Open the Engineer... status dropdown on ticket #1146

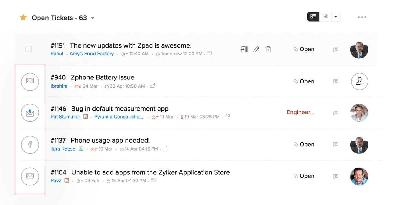click(300, 113)
